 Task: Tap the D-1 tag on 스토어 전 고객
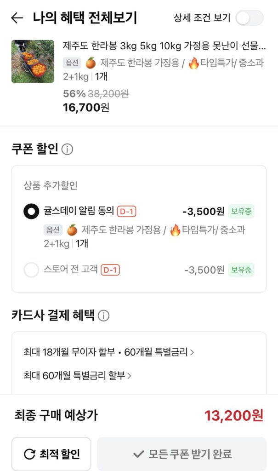click(110, 270)
